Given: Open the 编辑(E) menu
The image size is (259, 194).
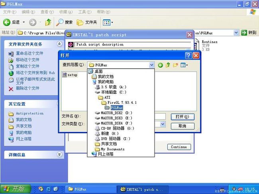Looking at the screenshot, I should coord(28,12).
